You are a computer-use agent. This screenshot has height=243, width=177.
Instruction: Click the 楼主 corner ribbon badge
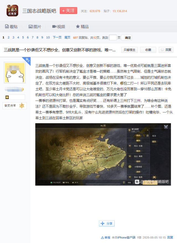pyautogui.click(x=27, y=60)
